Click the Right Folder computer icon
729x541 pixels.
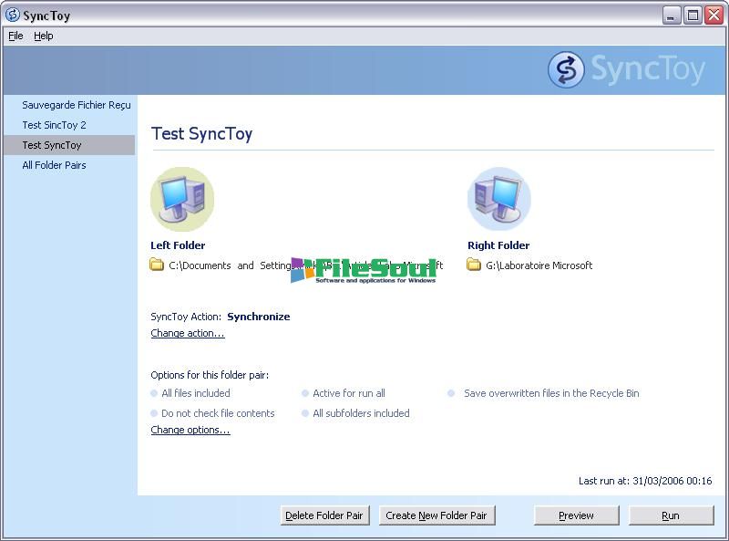click(x=498, y=199)
